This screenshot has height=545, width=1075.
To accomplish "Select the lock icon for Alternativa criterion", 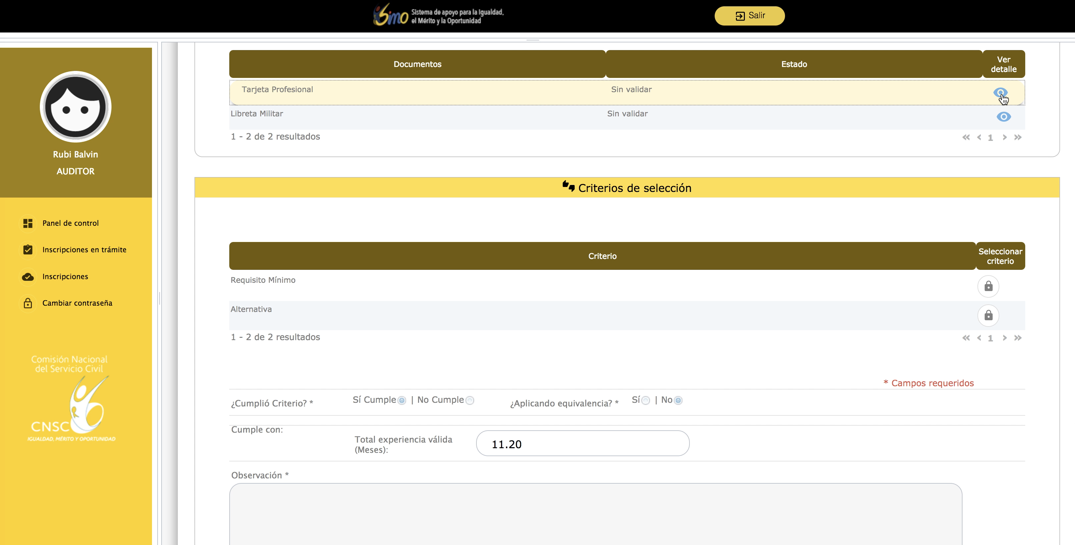I will (988, 316).
